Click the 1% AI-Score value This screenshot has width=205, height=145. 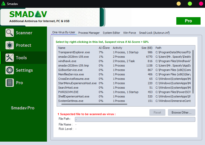pos(101,57)
